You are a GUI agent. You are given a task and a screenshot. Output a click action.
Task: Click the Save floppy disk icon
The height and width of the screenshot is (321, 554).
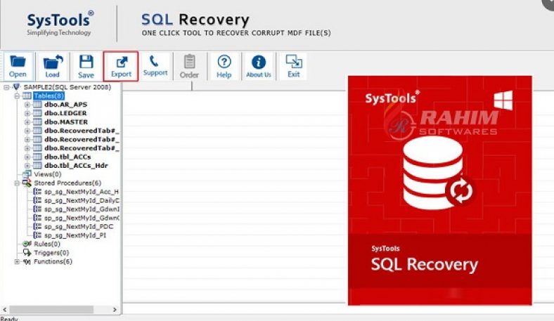86,62
